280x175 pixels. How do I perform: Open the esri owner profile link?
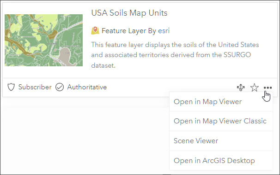164,31
